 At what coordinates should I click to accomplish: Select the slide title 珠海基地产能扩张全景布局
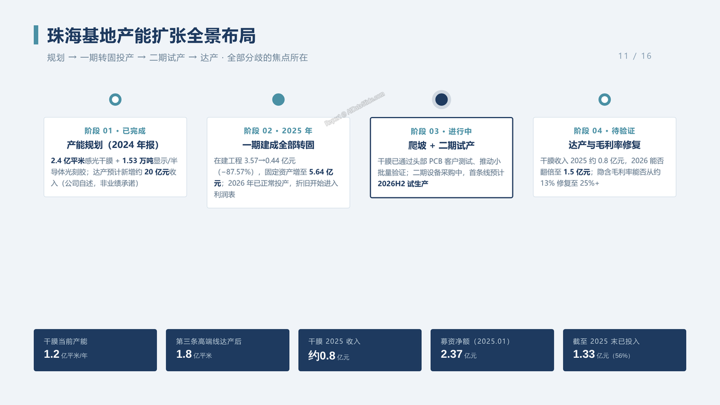(151, 35)
